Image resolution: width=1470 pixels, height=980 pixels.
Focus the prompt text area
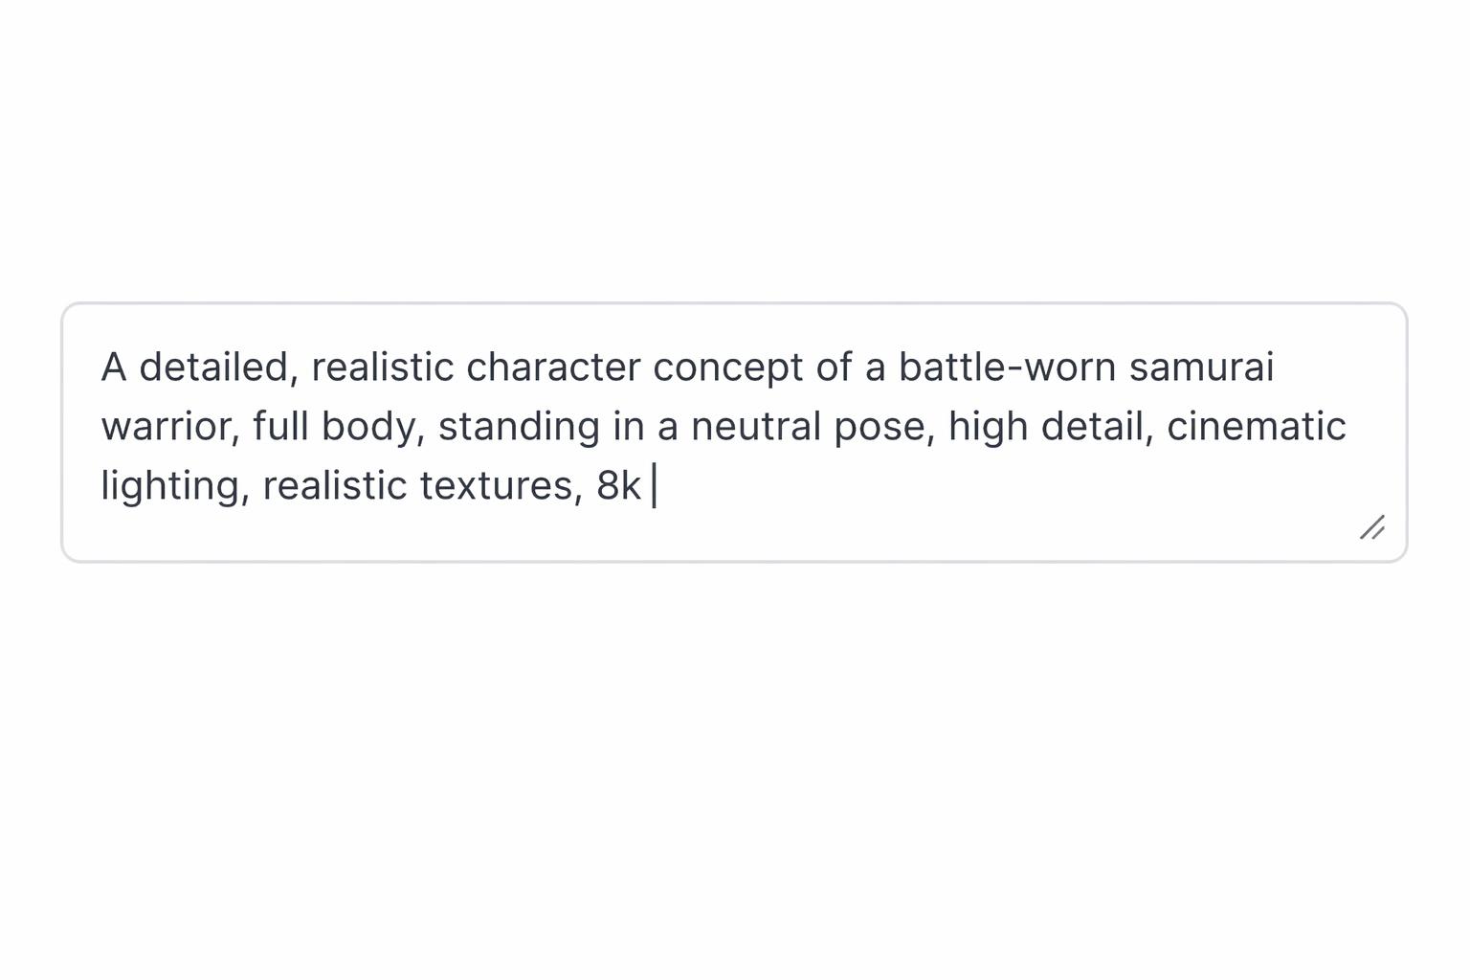734,433
